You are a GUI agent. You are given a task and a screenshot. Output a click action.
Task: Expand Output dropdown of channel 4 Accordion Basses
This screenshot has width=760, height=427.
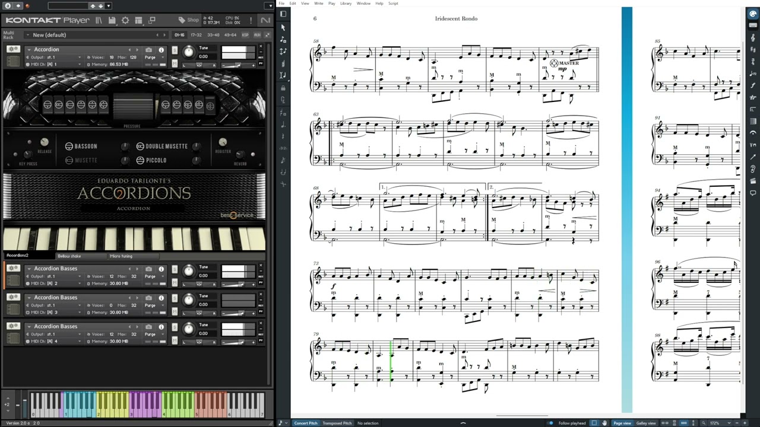click(55, 334)
